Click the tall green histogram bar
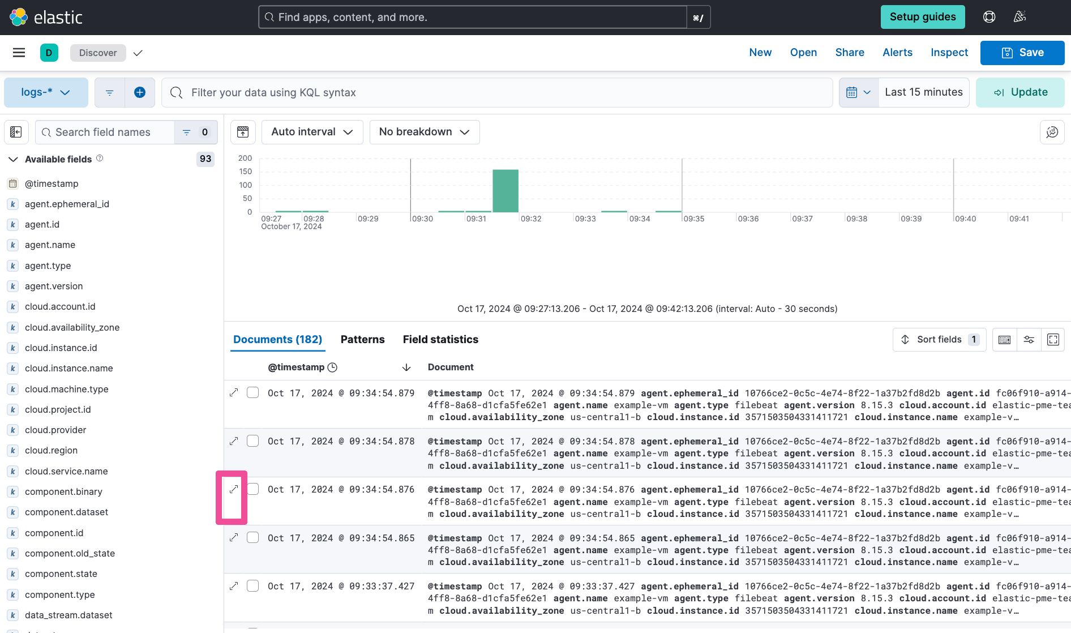 505,191
